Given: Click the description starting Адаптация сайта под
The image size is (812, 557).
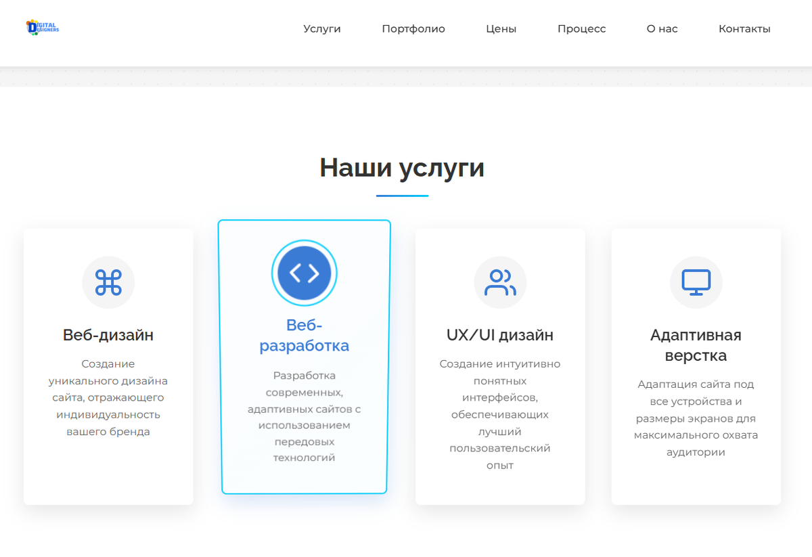Looking at the screenshot, I should (696, 418).
